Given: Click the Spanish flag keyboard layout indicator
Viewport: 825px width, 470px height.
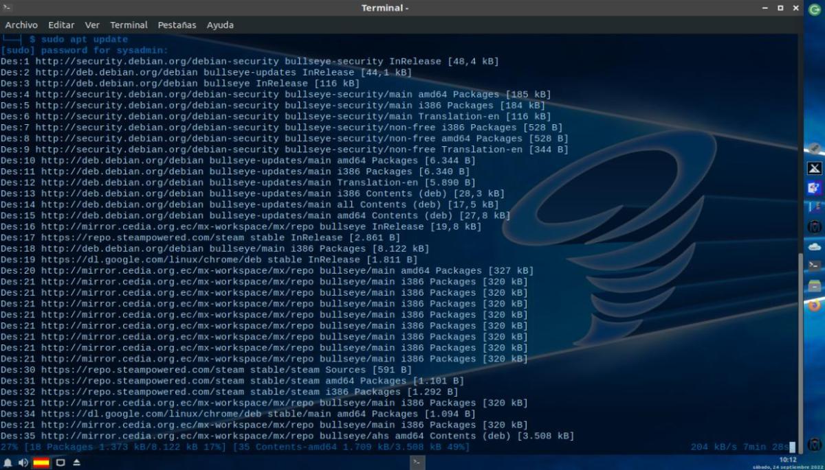Looking at the screenshot, I should coord(41,463).
